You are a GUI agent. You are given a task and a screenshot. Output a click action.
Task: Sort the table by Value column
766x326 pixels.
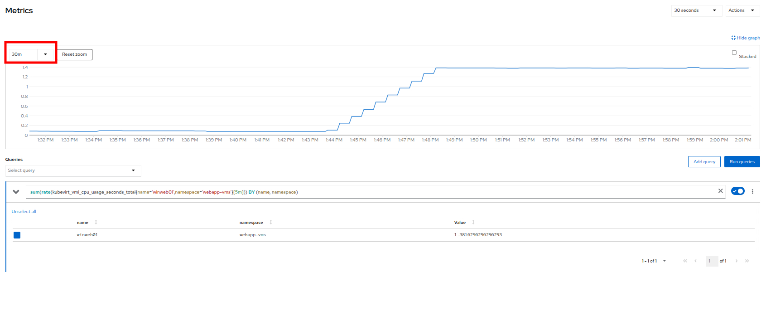tap(464, 223)
